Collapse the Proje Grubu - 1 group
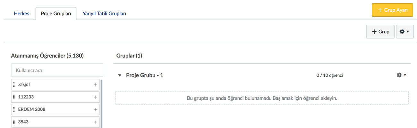The height and width of the screenshot is (128, 417). [120, 75]
